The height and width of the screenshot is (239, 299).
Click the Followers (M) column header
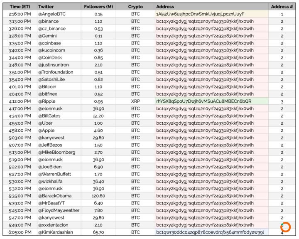click(98, 7)
